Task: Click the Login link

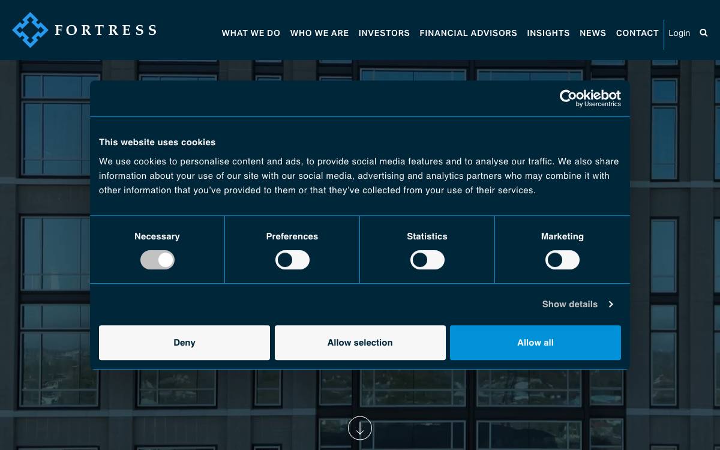Action: tap(679, 33)
